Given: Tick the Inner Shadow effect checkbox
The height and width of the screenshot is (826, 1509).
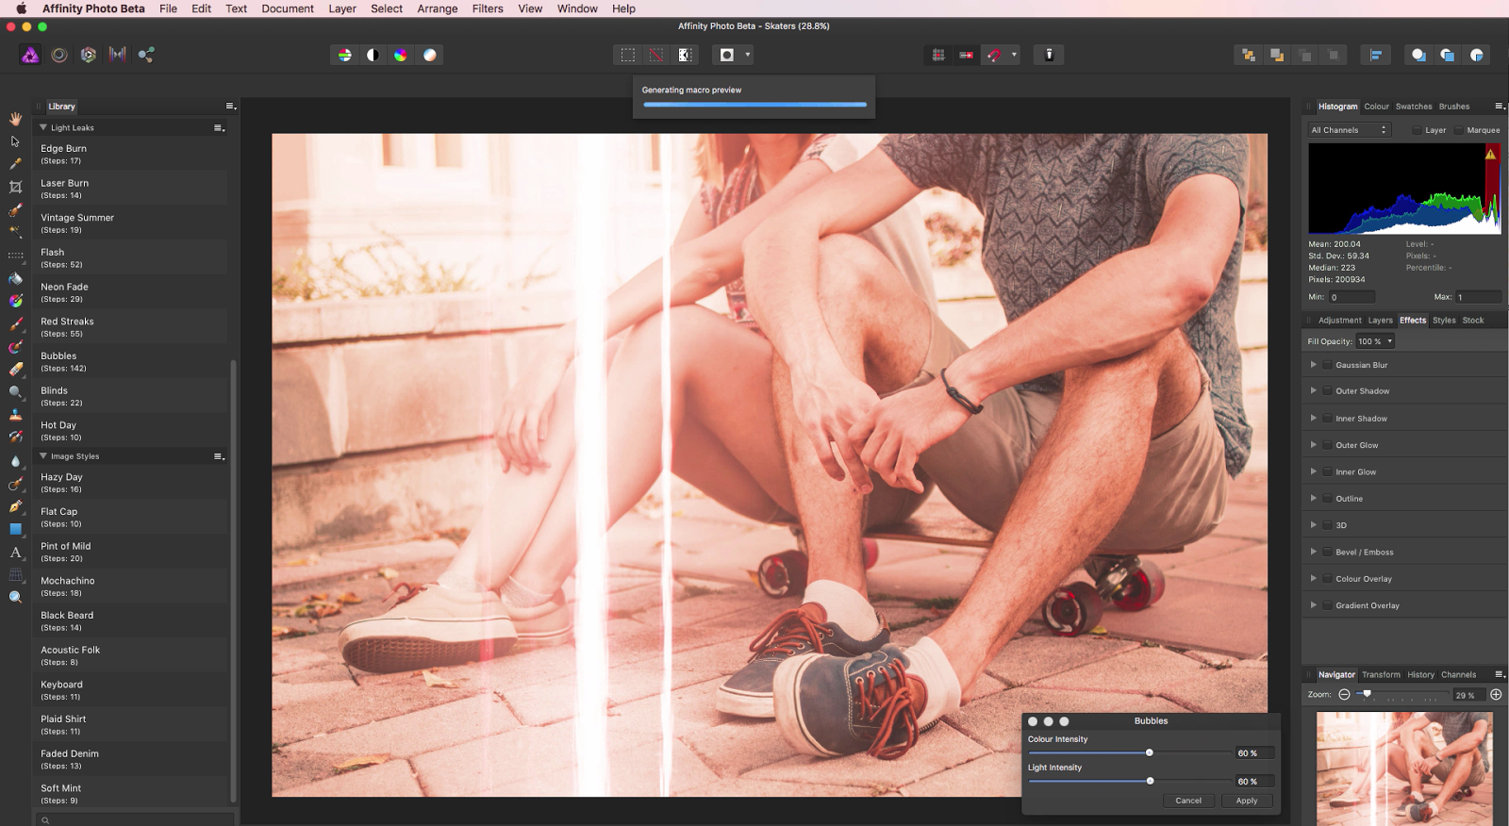Looking at the screenshot, I should tap(1327, 418).
